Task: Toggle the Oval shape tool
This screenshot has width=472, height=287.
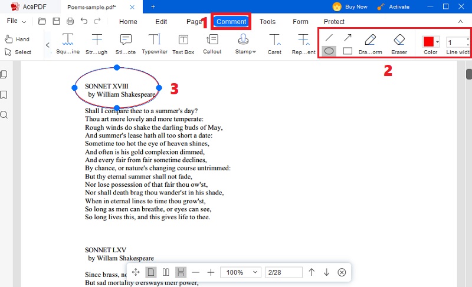Action: pyautogui.click(x=329, y=51)
